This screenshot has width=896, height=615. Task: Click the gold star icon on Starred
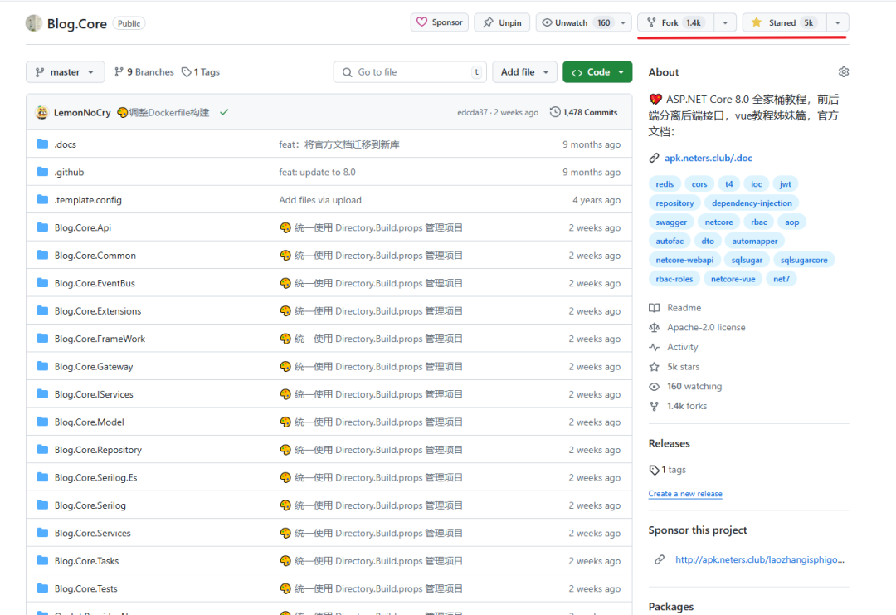[757, 22]
